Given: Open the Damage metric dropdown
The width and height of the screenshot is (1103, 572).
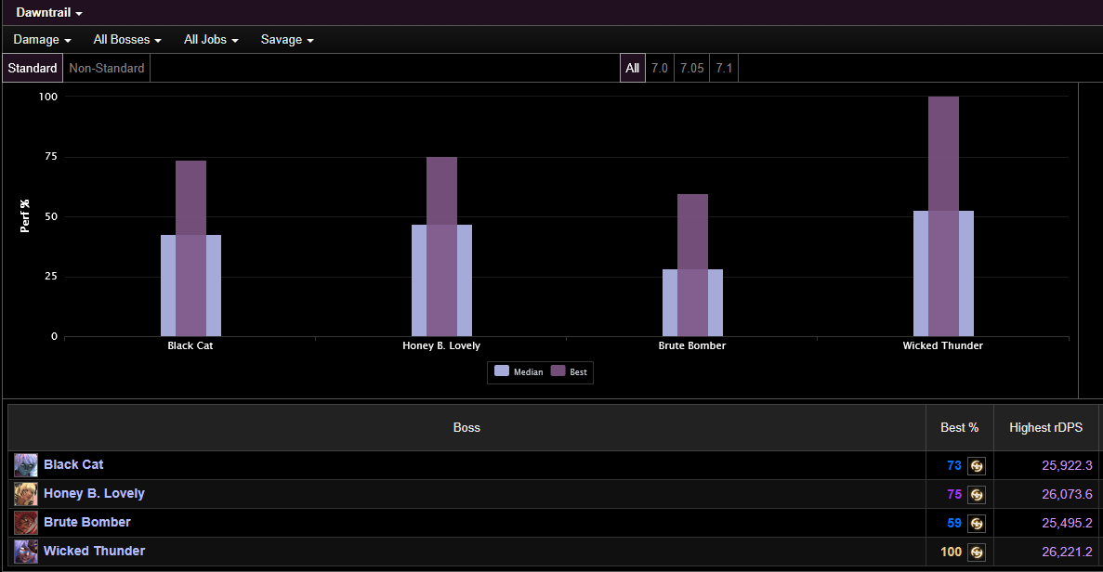Looking at the screenshot, I should pos(42,39).
